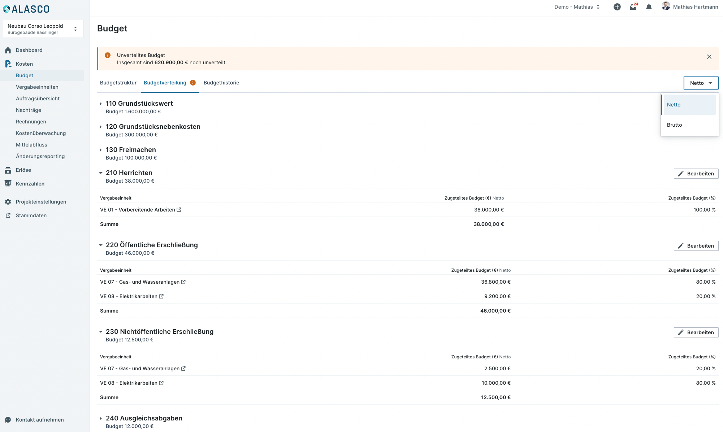Screen dimensions: 723x432
Task: Expand 110 Grundstückswert section
Action: coord(101,104)
